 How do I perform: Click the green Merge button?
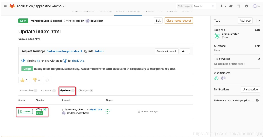click(27, 69)
